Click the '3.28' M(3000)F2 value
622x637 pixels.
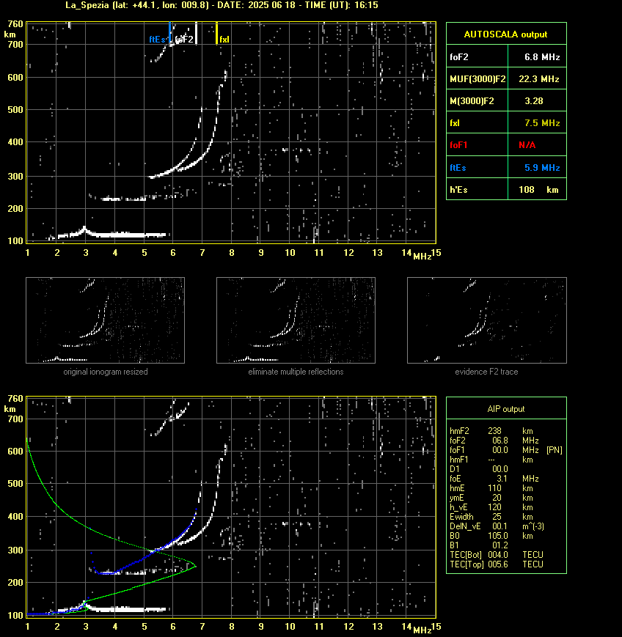point(534,101)
